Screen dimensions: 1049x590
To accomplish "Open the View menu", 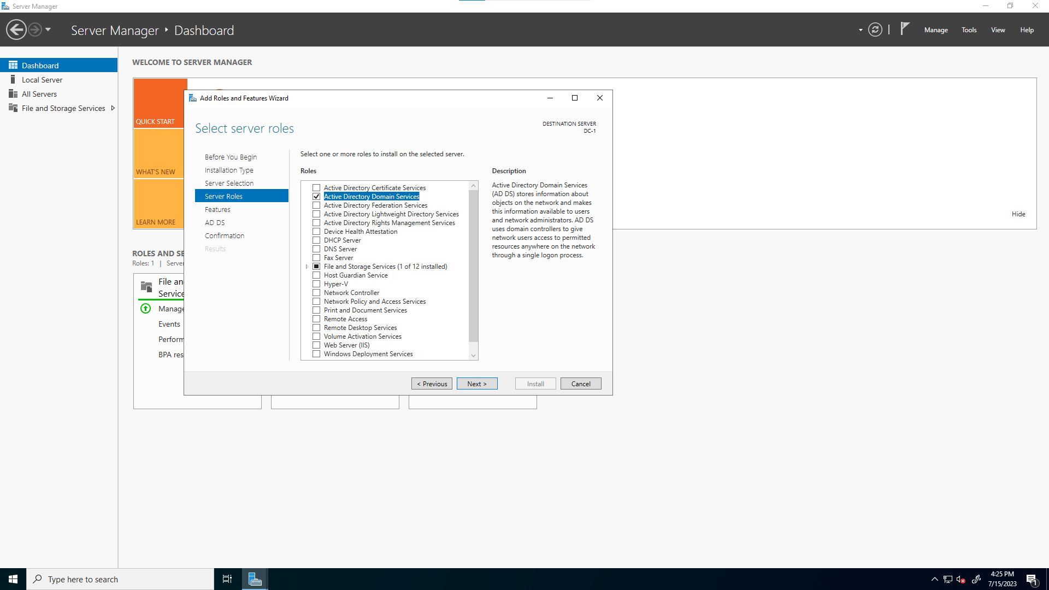I will tap(998, 30).
